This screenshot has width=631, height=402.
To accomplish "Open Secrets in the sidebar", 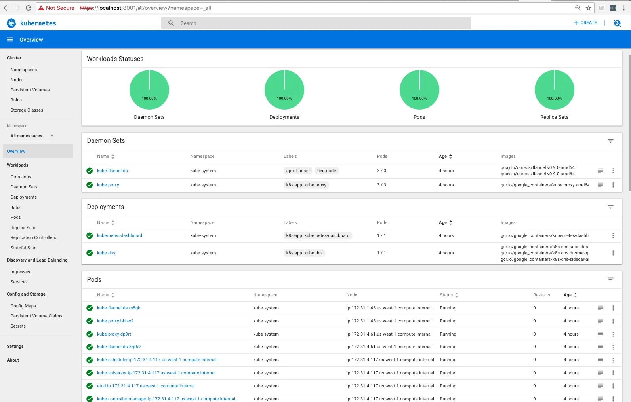I will [18, 326].
